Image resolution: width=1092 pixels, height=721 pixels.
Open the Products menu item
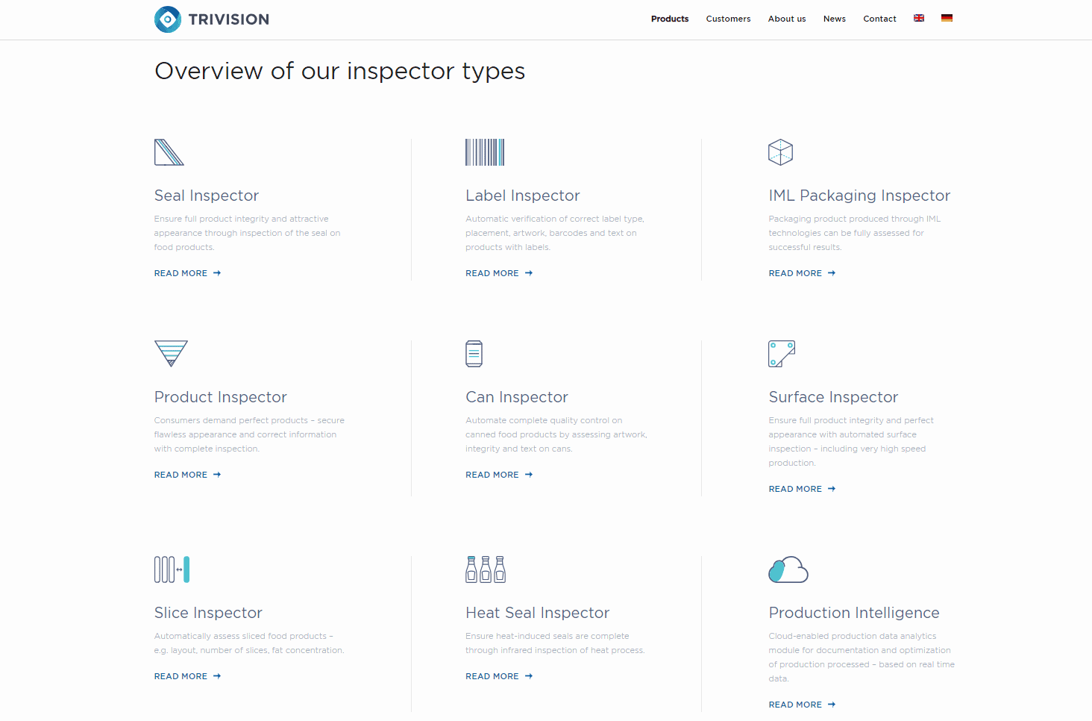coord(669,19)
